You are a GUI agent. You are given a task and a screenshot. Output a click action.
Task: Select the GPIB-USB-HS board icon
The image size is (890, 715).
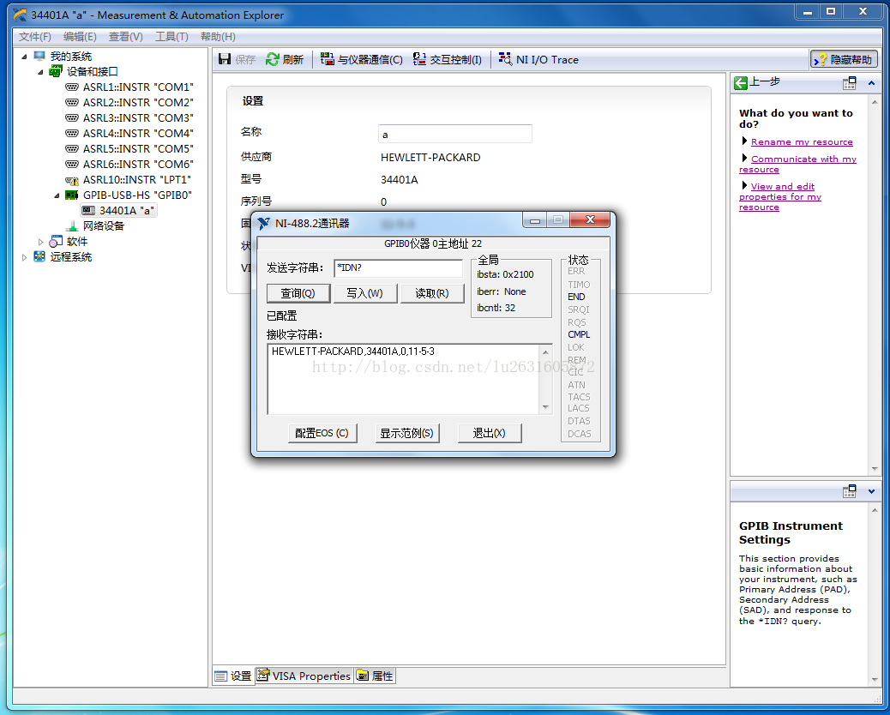[71, 195]
